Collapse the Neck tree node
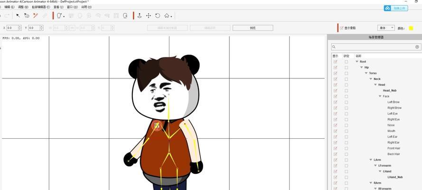422x190 pixels. 371,79
